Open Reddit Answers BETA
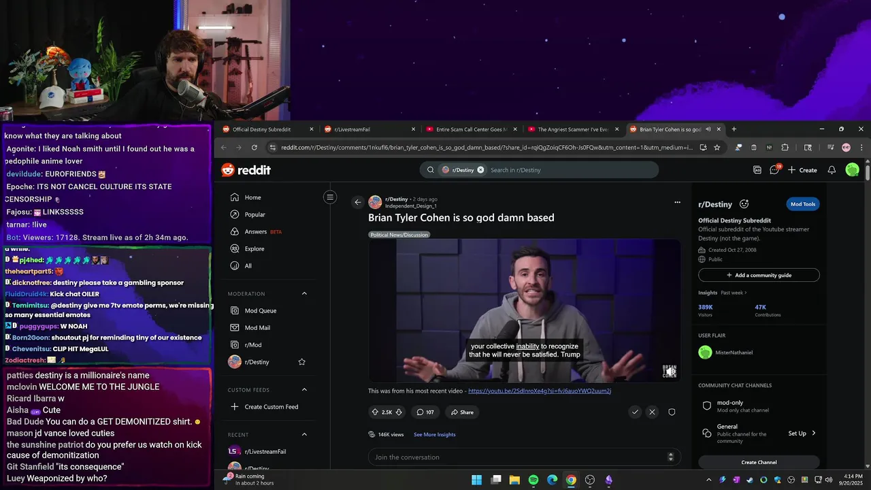 [x=256, y=231]
